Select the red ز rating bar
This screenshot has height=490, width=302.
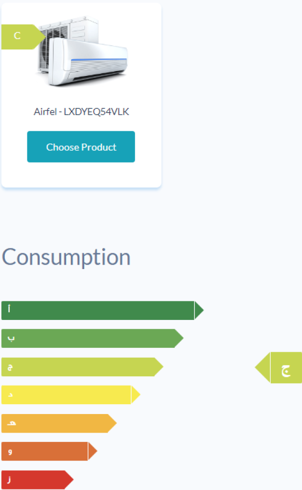38,480
